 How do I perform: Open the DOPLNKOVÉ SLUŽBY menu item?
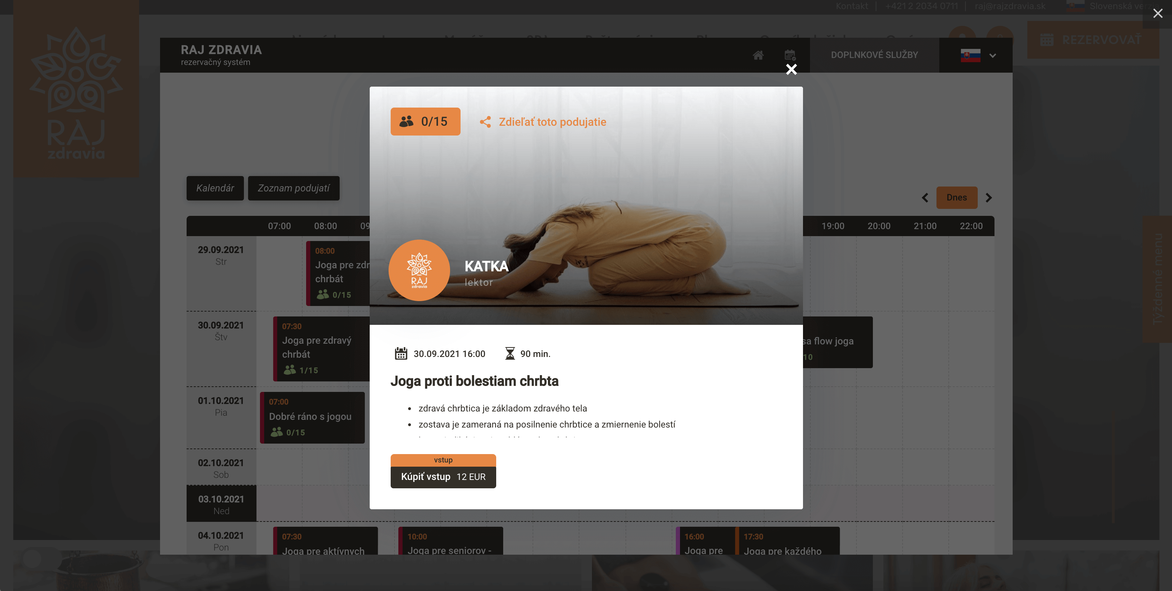click(874, 55)
